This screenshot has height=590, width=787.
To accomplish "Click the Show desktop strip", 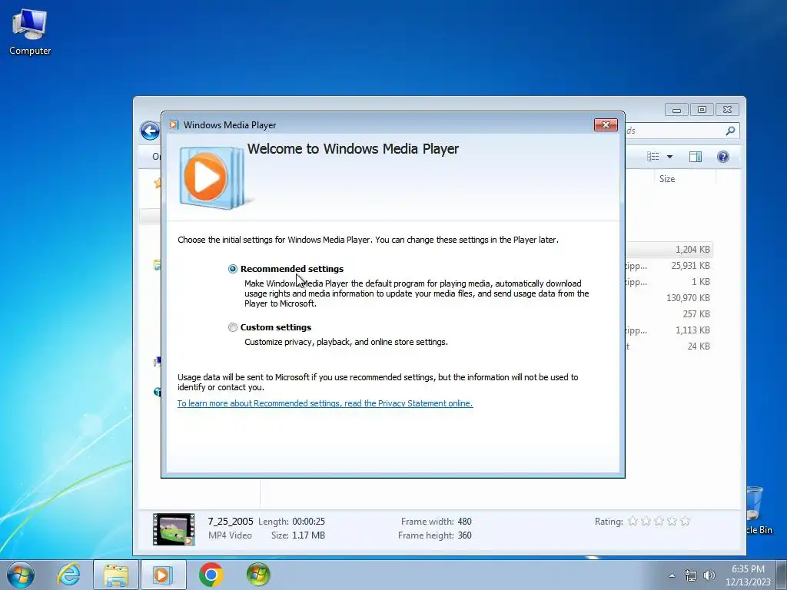I will 782,575.
